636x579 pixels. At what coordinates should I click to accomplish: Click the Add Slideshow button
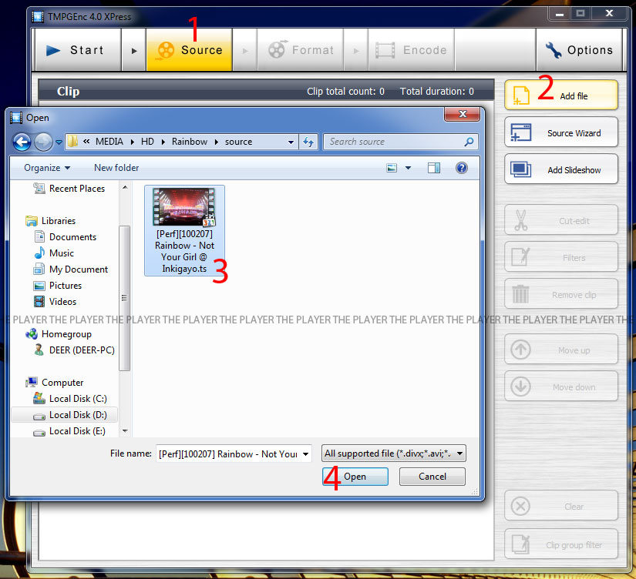pos(561,169)
